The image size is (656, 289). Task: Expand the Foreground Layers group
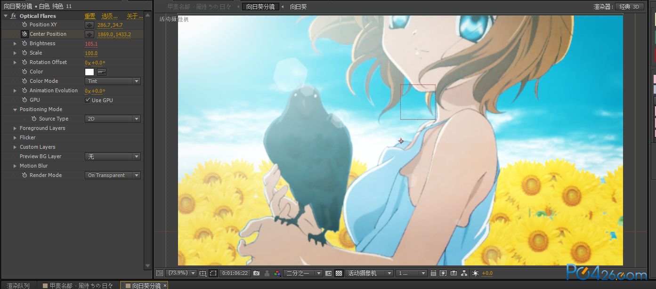tap(15, 128)
